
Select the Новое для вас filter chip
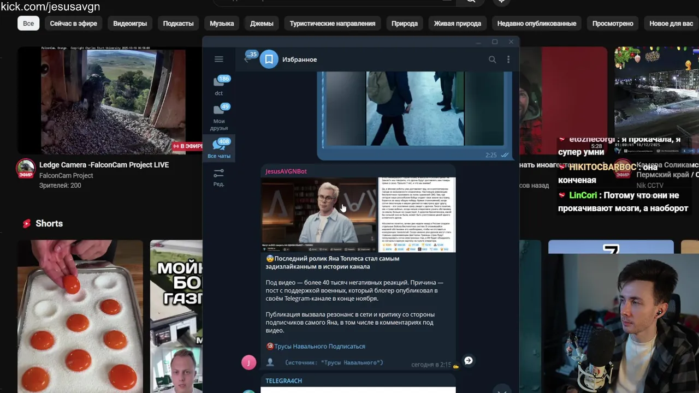[671, 23]
